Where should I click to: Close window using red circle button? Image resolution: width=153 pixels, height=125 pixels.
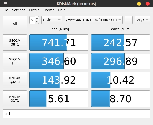[x=148, y=4]
